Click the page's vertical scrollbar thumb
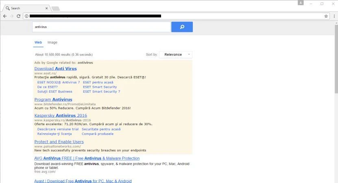338x183 pixels. [x=336, y=58]
